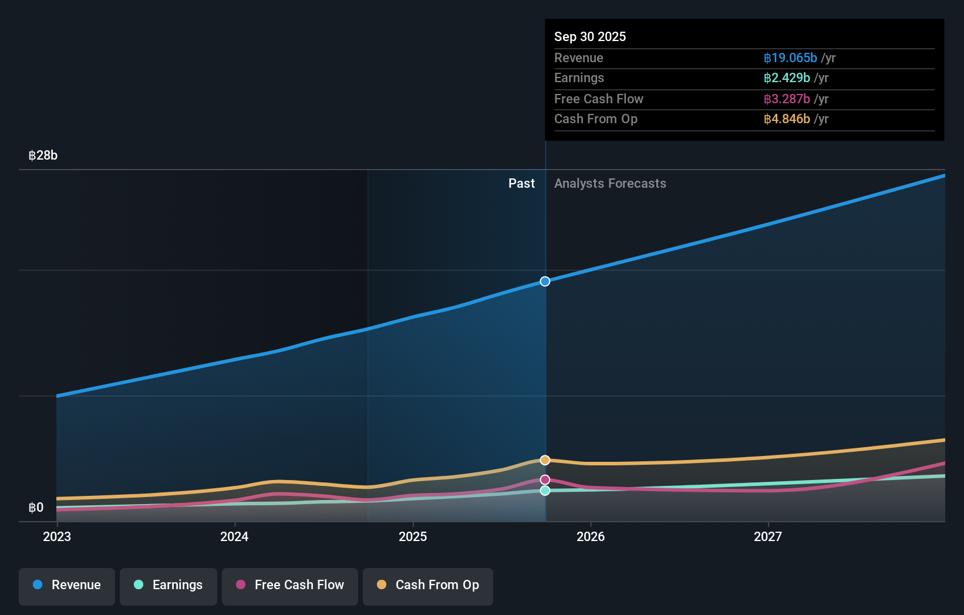964x615 pixels.
Task: Switch to the Analysts Forecasts section
Action: (x=610, y=183)
